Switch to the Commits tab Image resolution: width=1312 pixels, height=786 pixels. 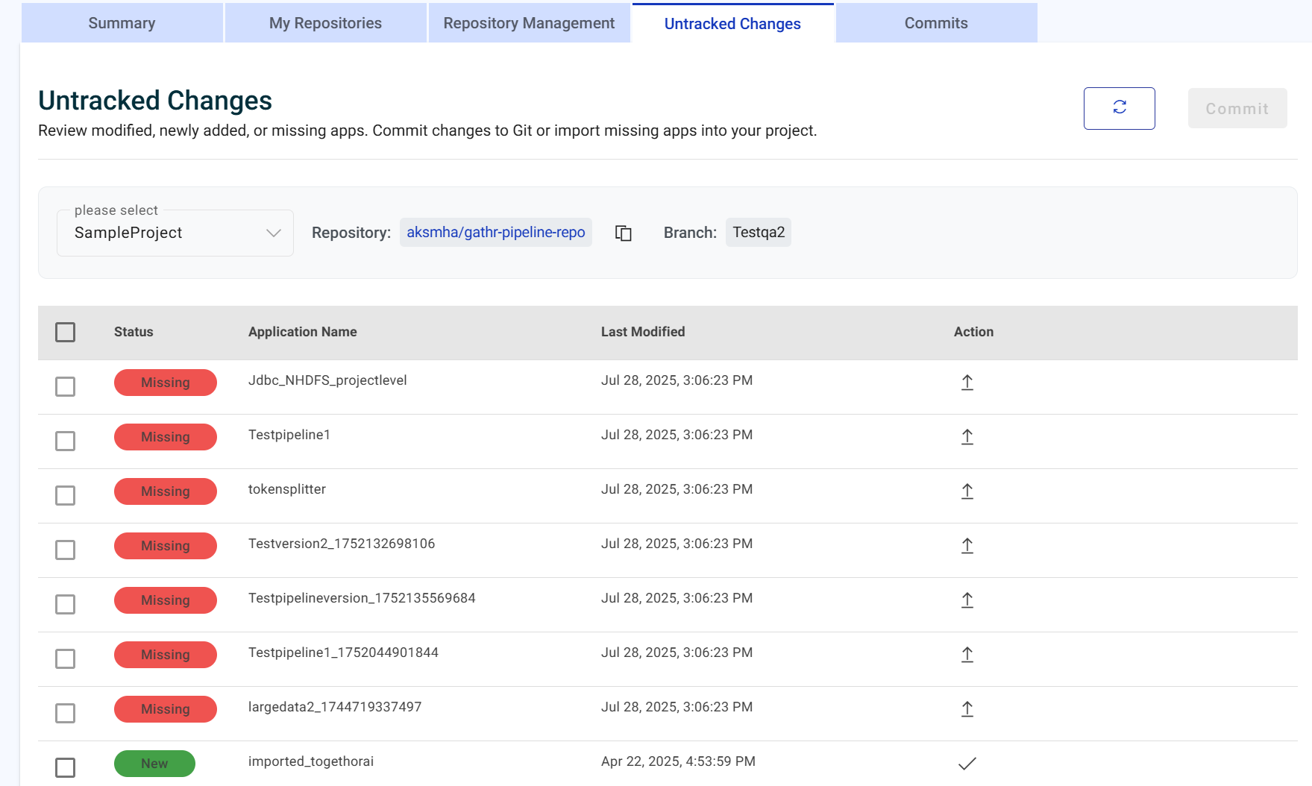tap(935, 23)
